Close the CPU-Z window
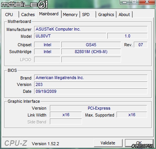The width and height of the screenshot is (156, 149). [x=147, y=2]
